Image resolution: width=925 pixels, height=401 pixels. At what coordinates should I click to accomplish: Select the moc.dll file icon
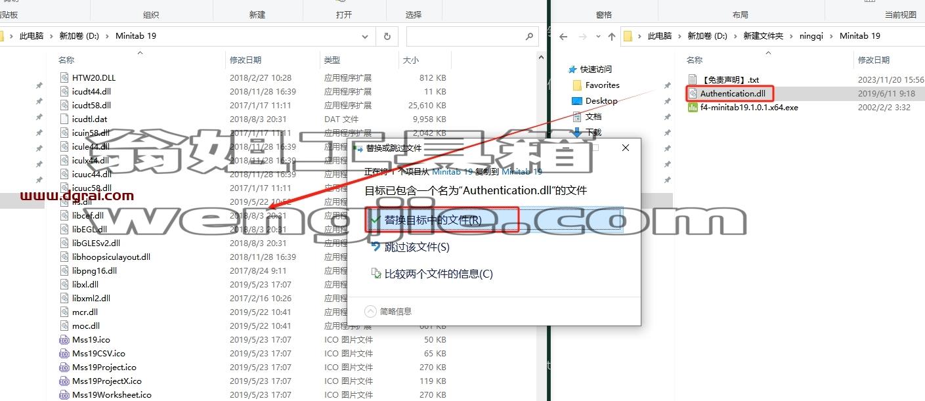click(64, 326)
